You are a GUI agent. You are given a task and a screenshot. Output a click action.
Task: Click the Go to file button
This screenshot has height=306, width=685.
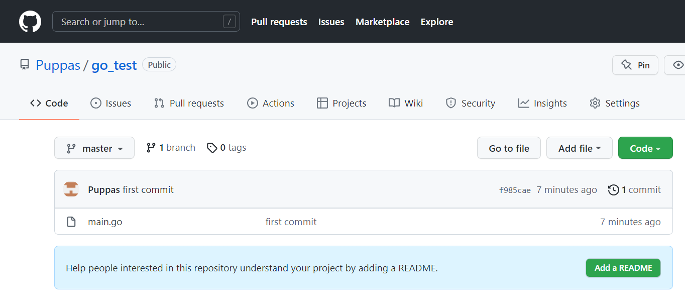coord(509,148)
